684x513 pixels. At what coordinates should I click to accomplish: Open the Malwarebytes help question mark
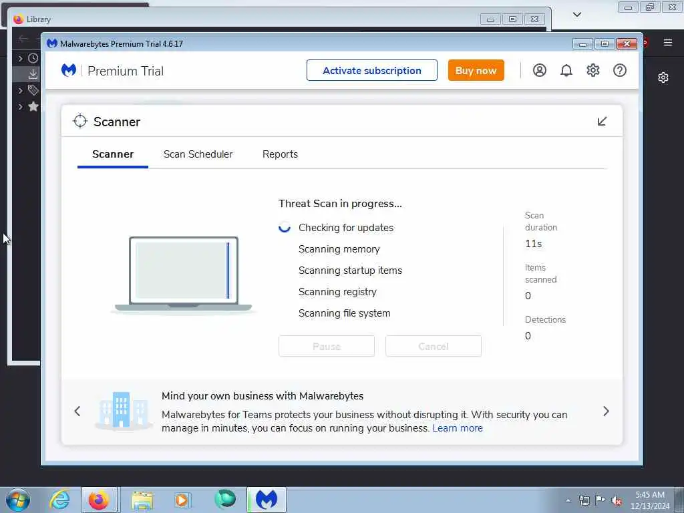pyautogui.click(x=620, y=70)
